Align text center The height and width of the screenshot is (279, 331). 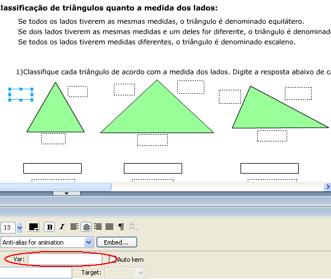pos(86,227)
